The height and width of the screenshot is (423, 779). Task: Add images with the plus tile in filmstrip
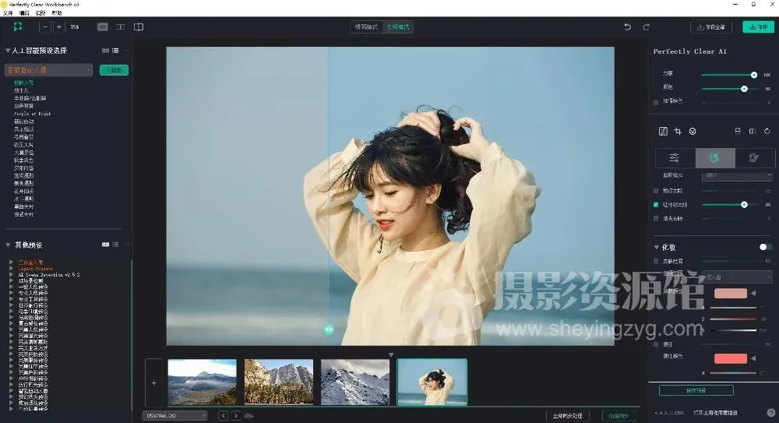point(154,382)
